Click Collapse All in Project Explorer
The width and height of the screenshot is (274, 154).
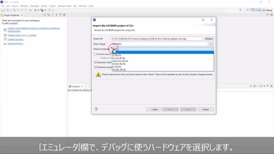coord(45,15)
